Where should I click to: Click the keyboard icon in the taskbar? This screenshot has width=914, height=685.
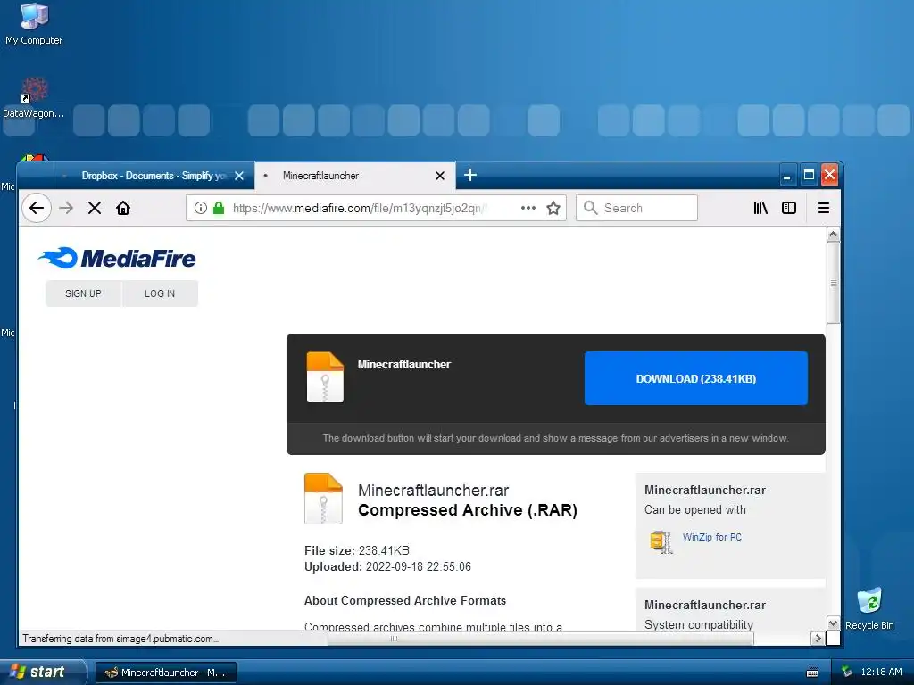[812, 673]
